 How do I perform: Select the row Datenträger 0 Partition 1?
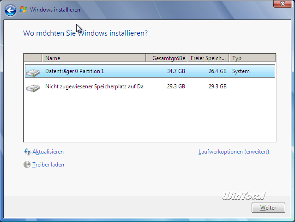[150, 71]
